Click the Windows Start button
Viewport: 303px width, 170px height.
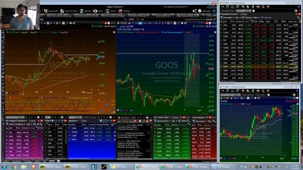[x=4, y=167]
